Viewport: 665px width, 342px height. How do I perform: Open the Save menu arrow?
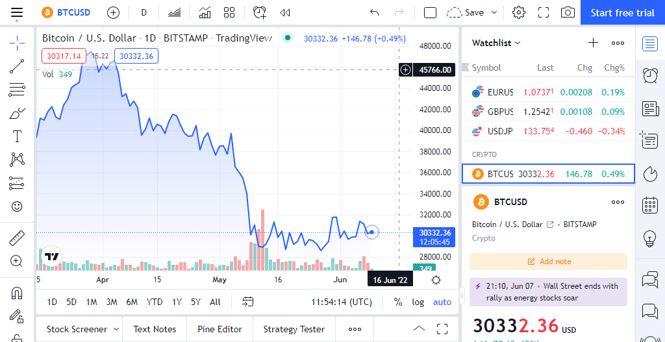coord(494,12)
